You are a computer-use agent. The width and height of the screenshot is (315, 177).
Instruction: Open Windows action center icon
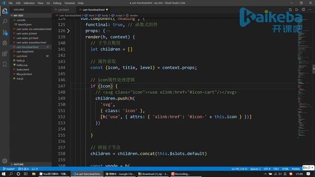tap(308, 174)
